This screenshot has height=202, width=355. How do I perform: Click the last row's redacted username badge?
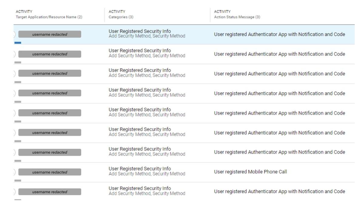(50, 192)
